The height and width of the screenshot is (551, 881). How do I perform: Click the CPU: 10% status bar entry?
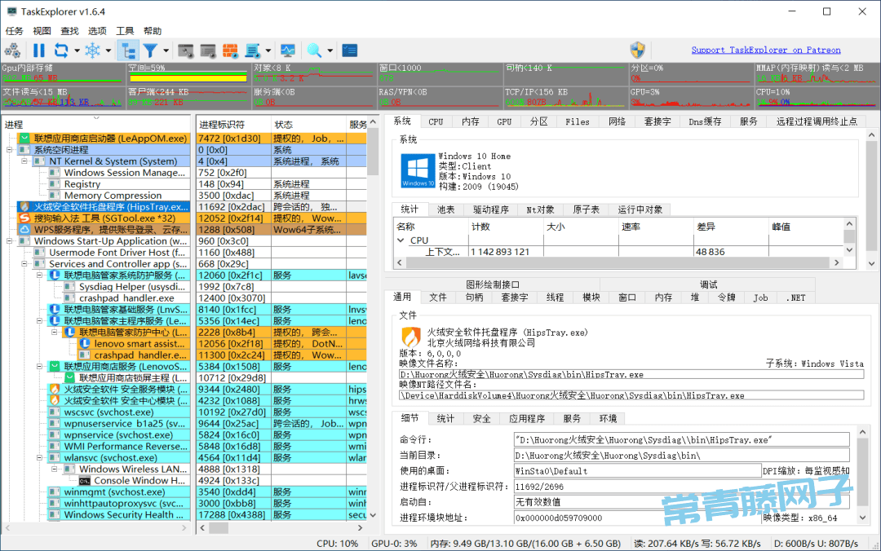pos(337,544)
